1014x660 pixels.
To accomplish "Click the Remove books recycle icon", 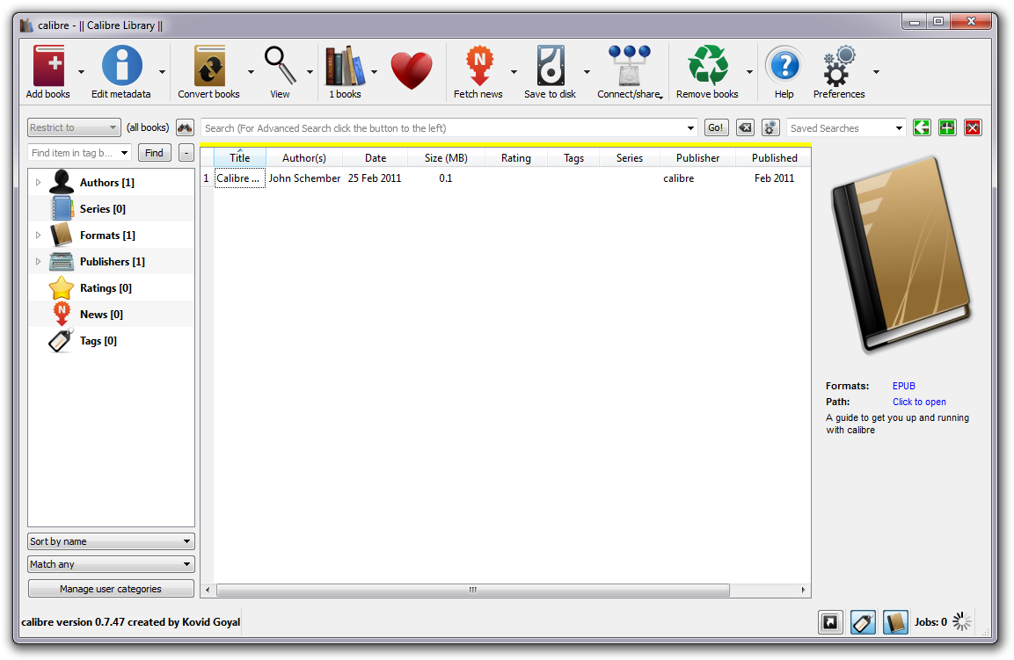I will click(707, 65).
